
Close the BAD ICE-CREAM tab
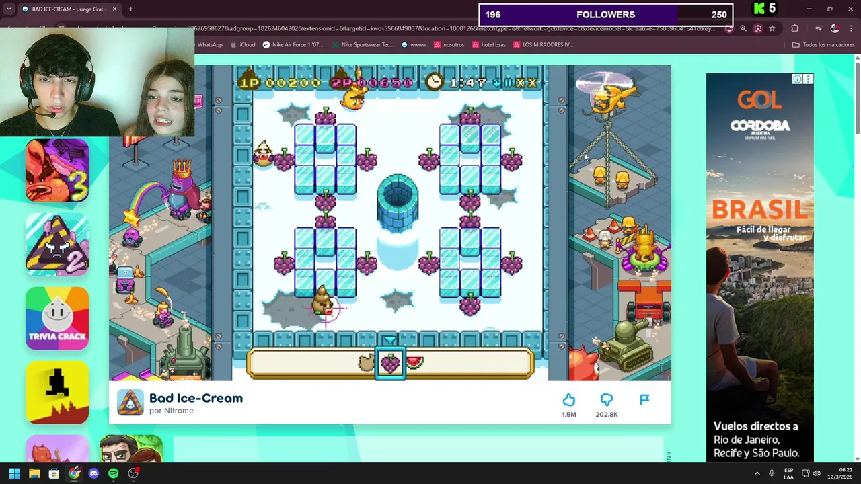[114, 9]
